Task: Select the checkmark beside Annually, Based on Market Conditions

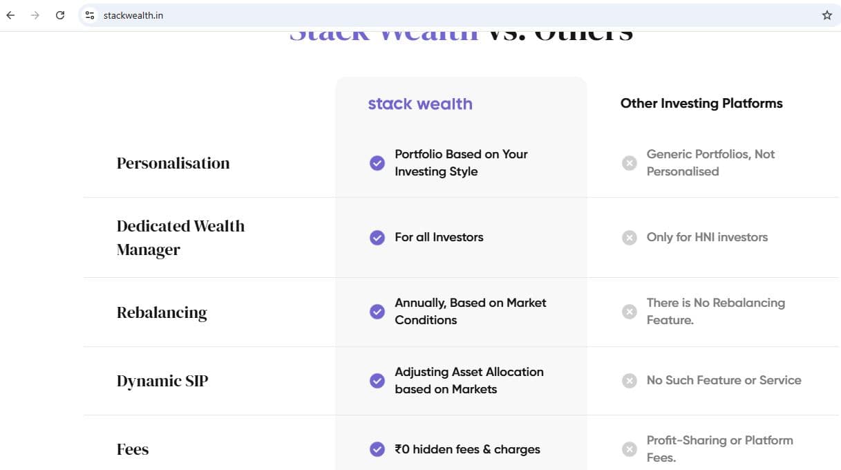Action: tap(377, 312)
